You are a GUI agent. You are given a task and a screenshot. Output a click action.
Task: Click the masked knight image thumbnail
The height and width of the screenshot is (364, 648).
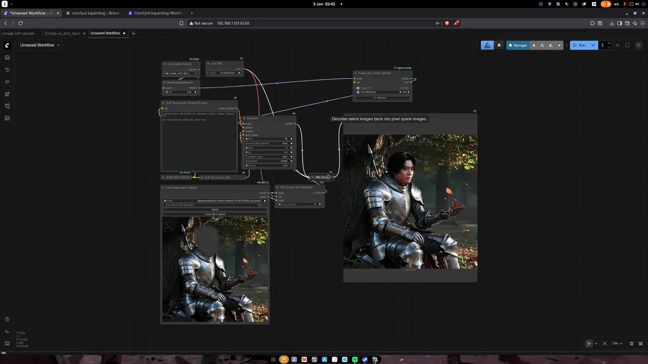pos(215,269)
